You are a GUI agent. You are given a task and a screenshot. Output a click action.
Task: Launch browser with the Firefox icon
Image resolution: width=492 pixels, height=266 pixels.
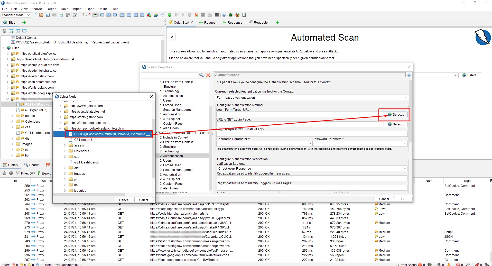[237, 15]
